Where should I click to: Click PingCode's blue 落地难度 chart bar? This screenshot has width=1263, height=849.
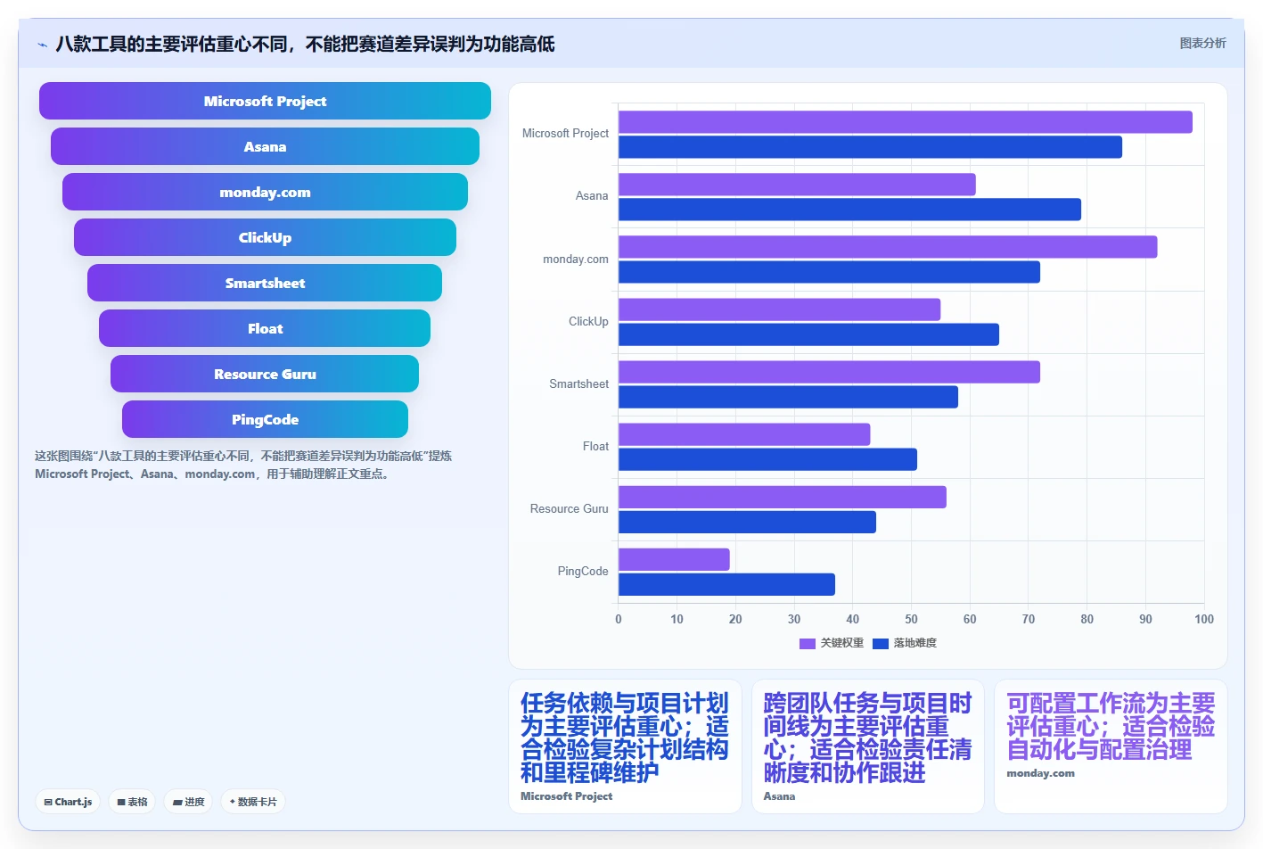coord(726,584)
